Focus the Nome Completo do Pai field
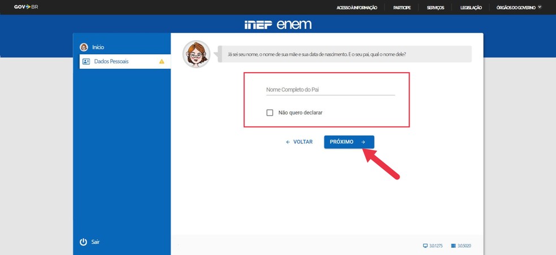Viewport: 556px width, 255px height. click(x=331, y=90)
